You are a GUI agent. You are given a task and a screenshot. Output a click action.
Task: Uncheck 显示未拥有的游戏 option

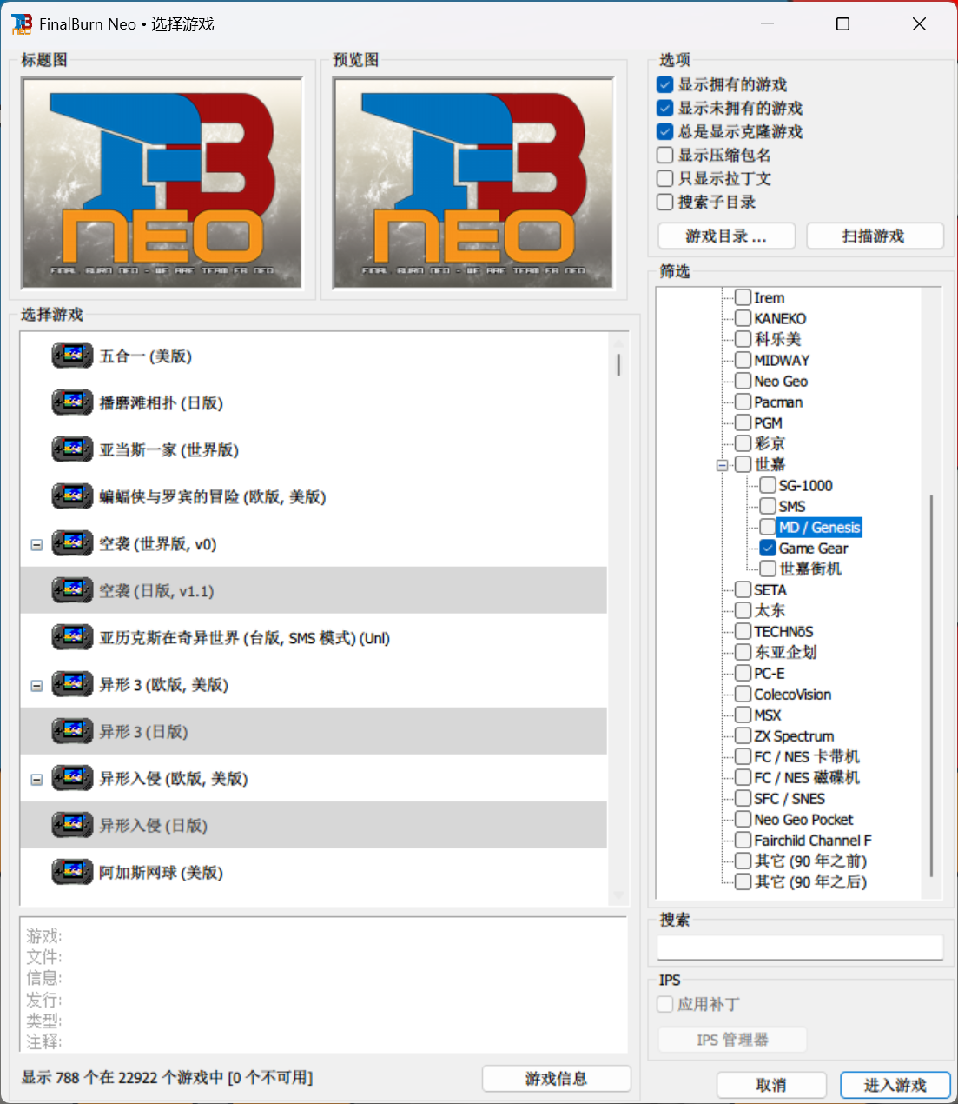coord(665,108)
